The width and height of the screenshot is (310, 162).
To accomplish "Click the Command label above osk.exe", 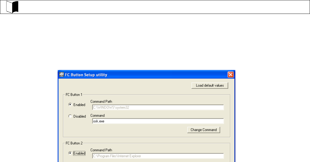I will (x=97, y=116).
